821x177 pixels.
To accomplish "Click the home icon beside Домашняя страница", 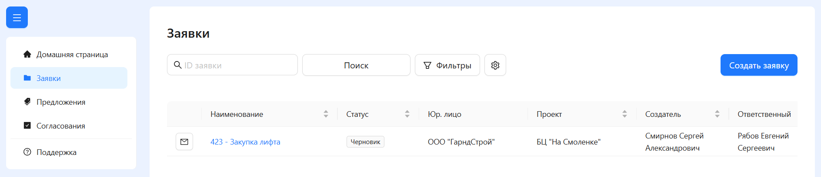I will click(27, 54).
